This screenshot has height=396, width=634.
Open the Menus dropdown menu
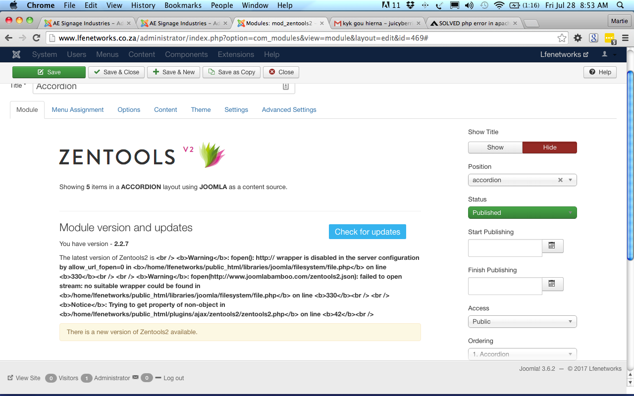[107, 54]
